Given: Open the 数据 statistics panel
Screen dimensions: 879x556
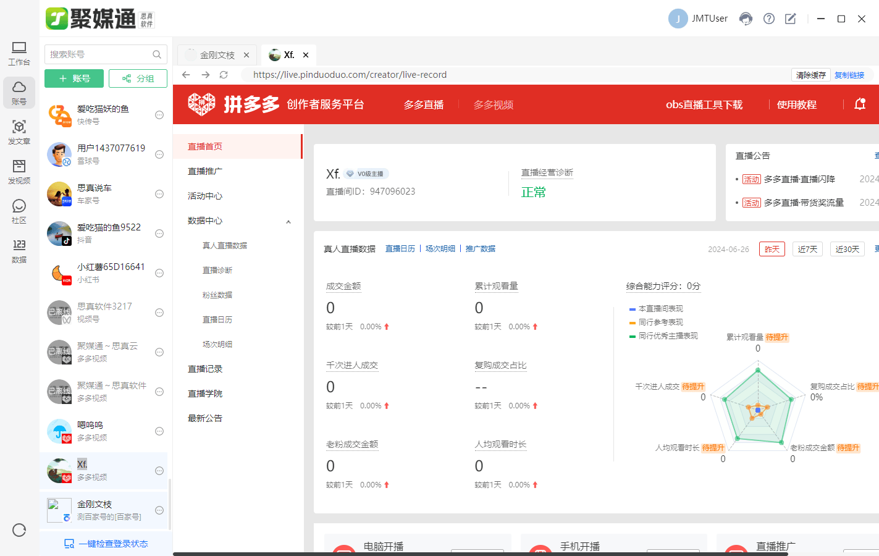Looking at the screenshot, I should tap(19, 251).
